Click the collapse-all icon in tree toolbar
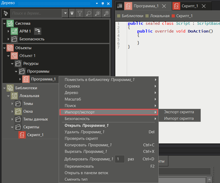The height and width of the screenshot is (183, 220). (72, 13)
